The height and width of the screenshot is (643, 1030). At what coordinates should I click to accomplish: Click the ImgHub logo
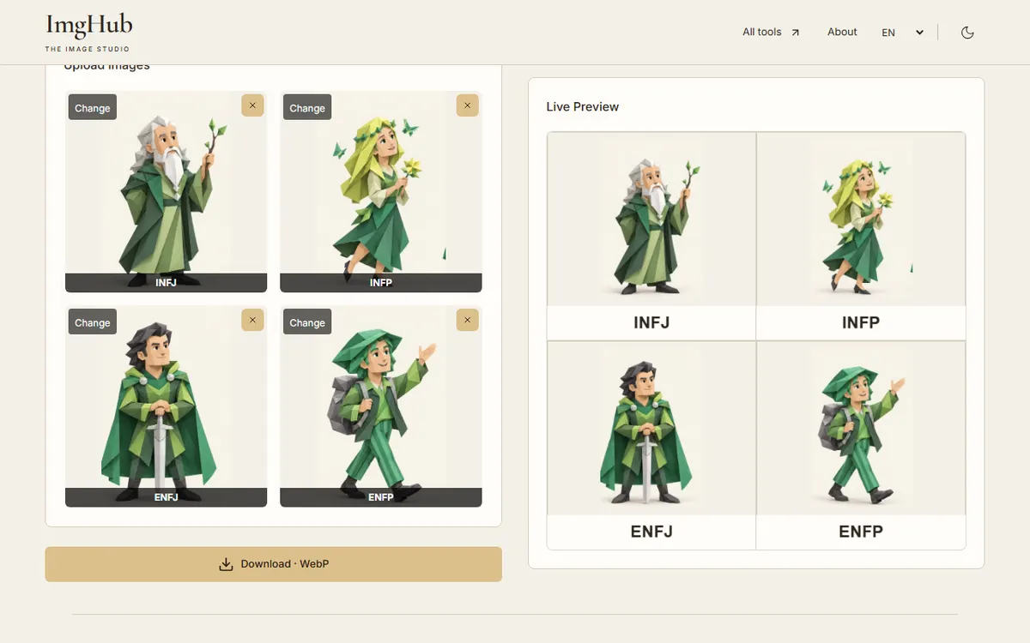tap(89, 33)
